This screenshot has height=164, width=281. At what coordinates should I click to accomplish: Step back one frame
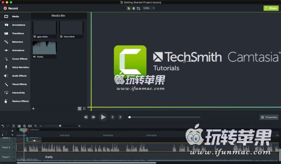pyautogui.click(x=86, y=117)
